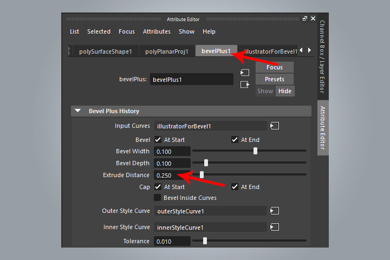Click the input connection icon beside bevelPlus name

point(245,72)
